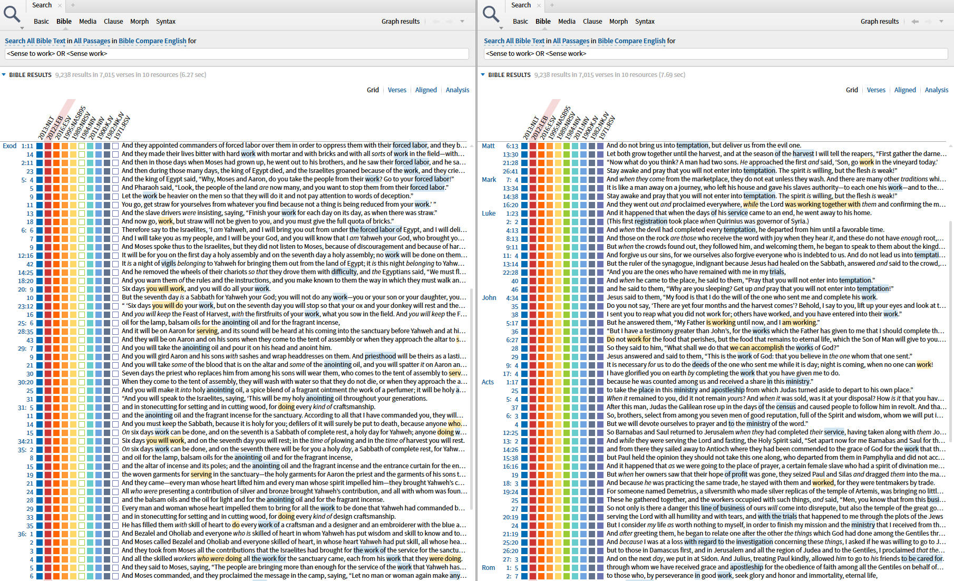Viewport: 954px width, 581px height.
Task: Show Verses view in left panel
Action: click(x=397, y=90)
